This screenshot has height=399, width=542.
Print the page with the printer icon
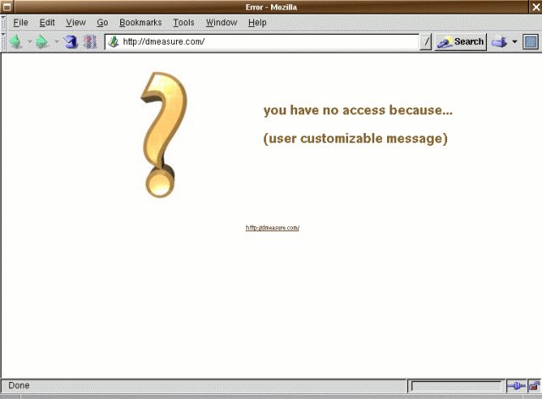[x=500, y=42]
